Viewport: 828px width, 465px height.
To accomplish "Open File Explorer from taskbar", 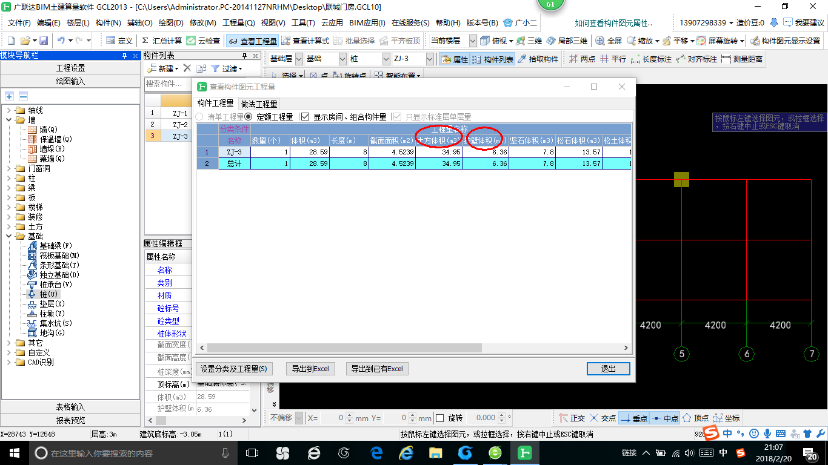I will (x=435, y=452).
